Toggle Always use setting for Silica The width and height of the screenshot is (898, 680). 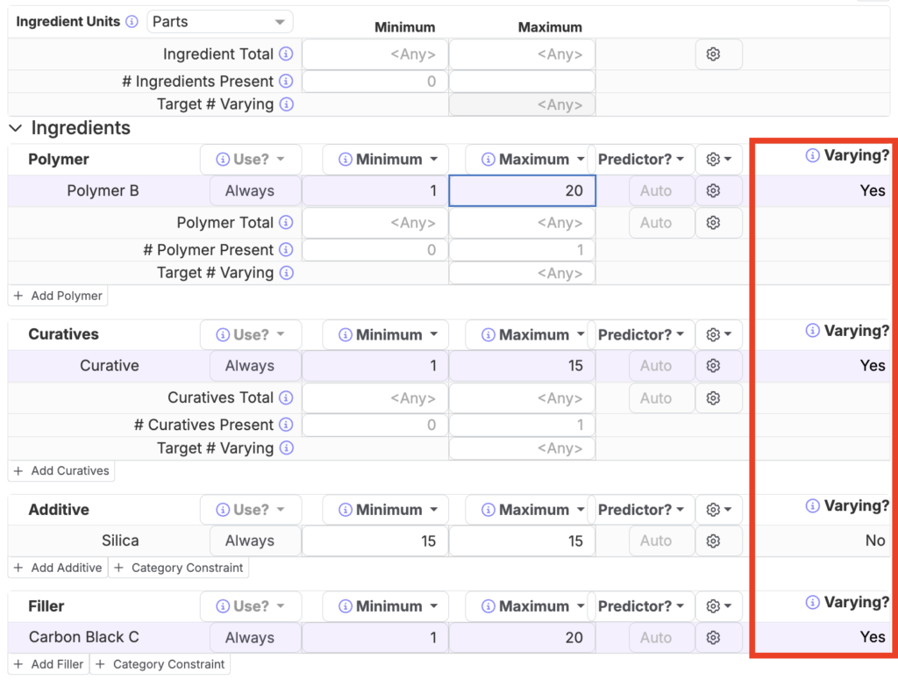click(250, 541)
